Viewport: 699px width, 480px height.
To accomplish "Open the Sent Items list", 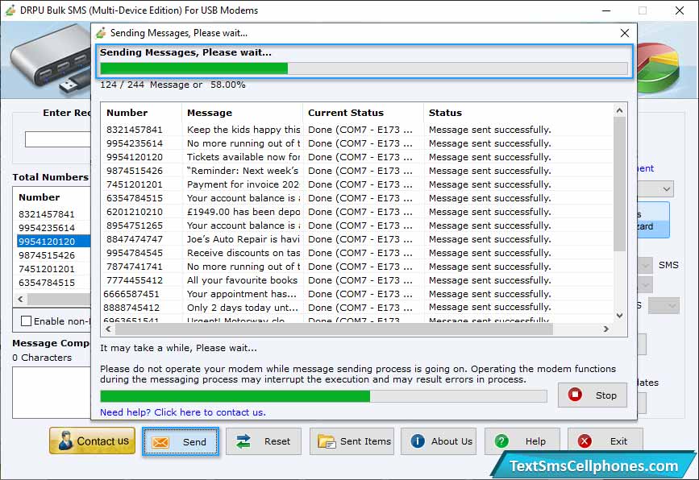I will 352,441.
